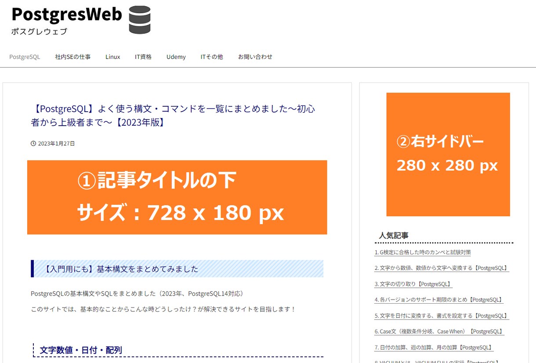Open the Udemy menu item
536x363 pixels.
point(176,57)
